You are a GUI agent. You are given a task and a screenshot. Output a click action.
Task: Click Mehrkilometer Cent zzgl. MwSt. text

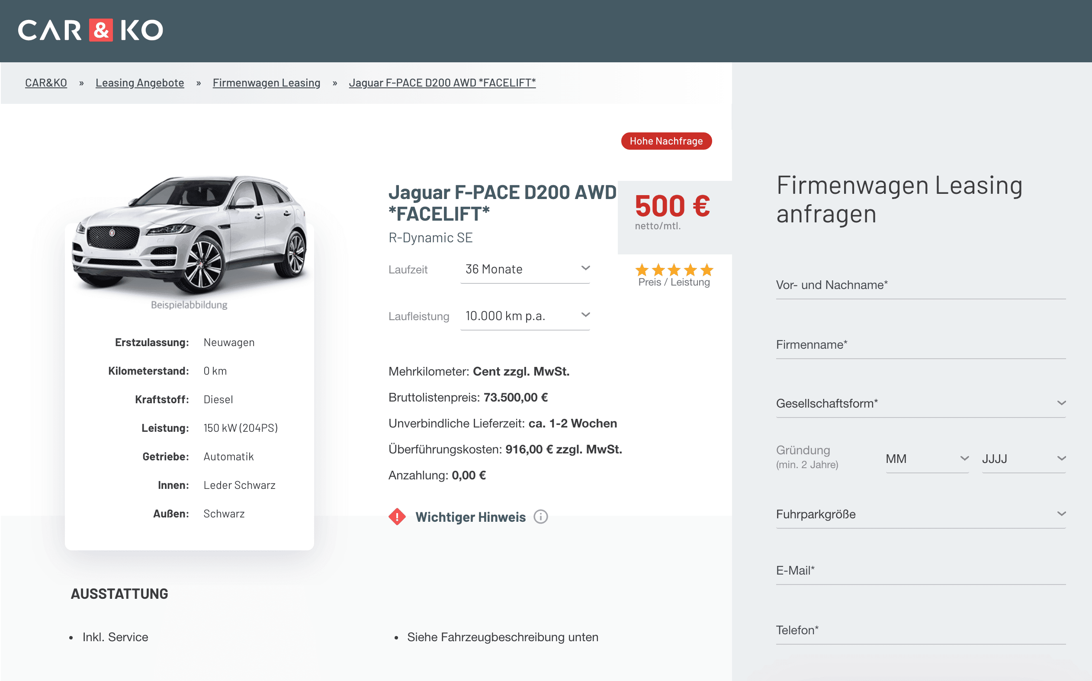point(479,372)
